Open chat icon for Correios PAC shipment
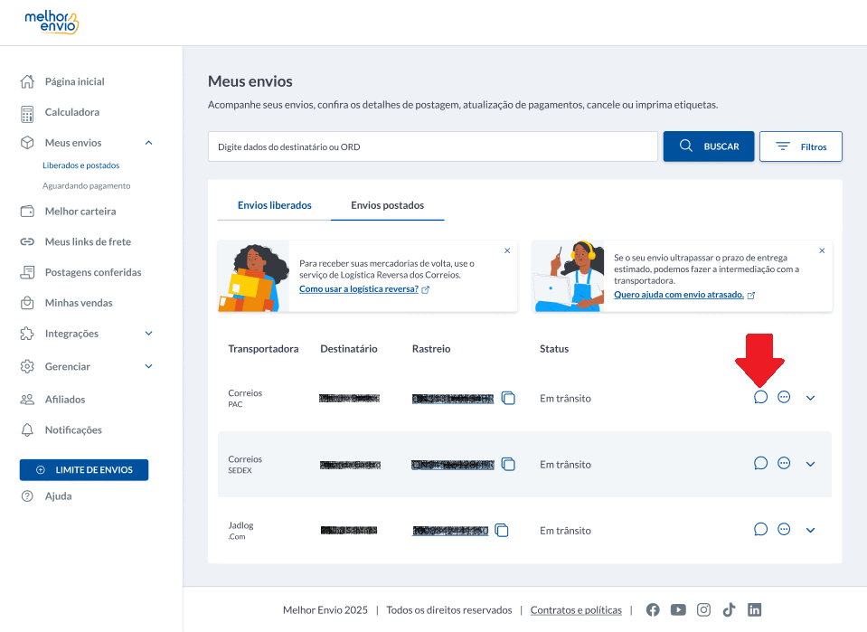This screenshot has height=632, width=867. pos(760,397)
